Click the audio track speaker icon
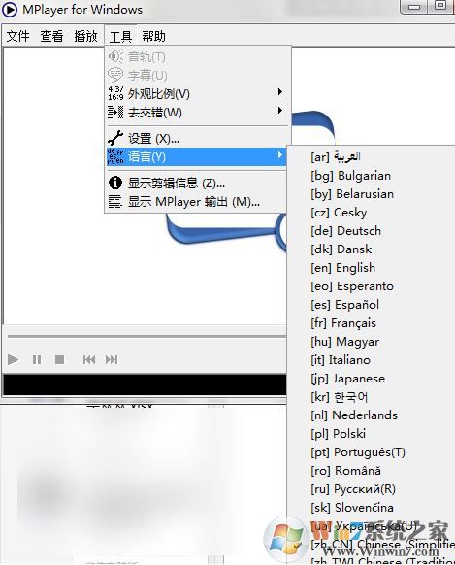455x565 pixels. tap(115, 56)
